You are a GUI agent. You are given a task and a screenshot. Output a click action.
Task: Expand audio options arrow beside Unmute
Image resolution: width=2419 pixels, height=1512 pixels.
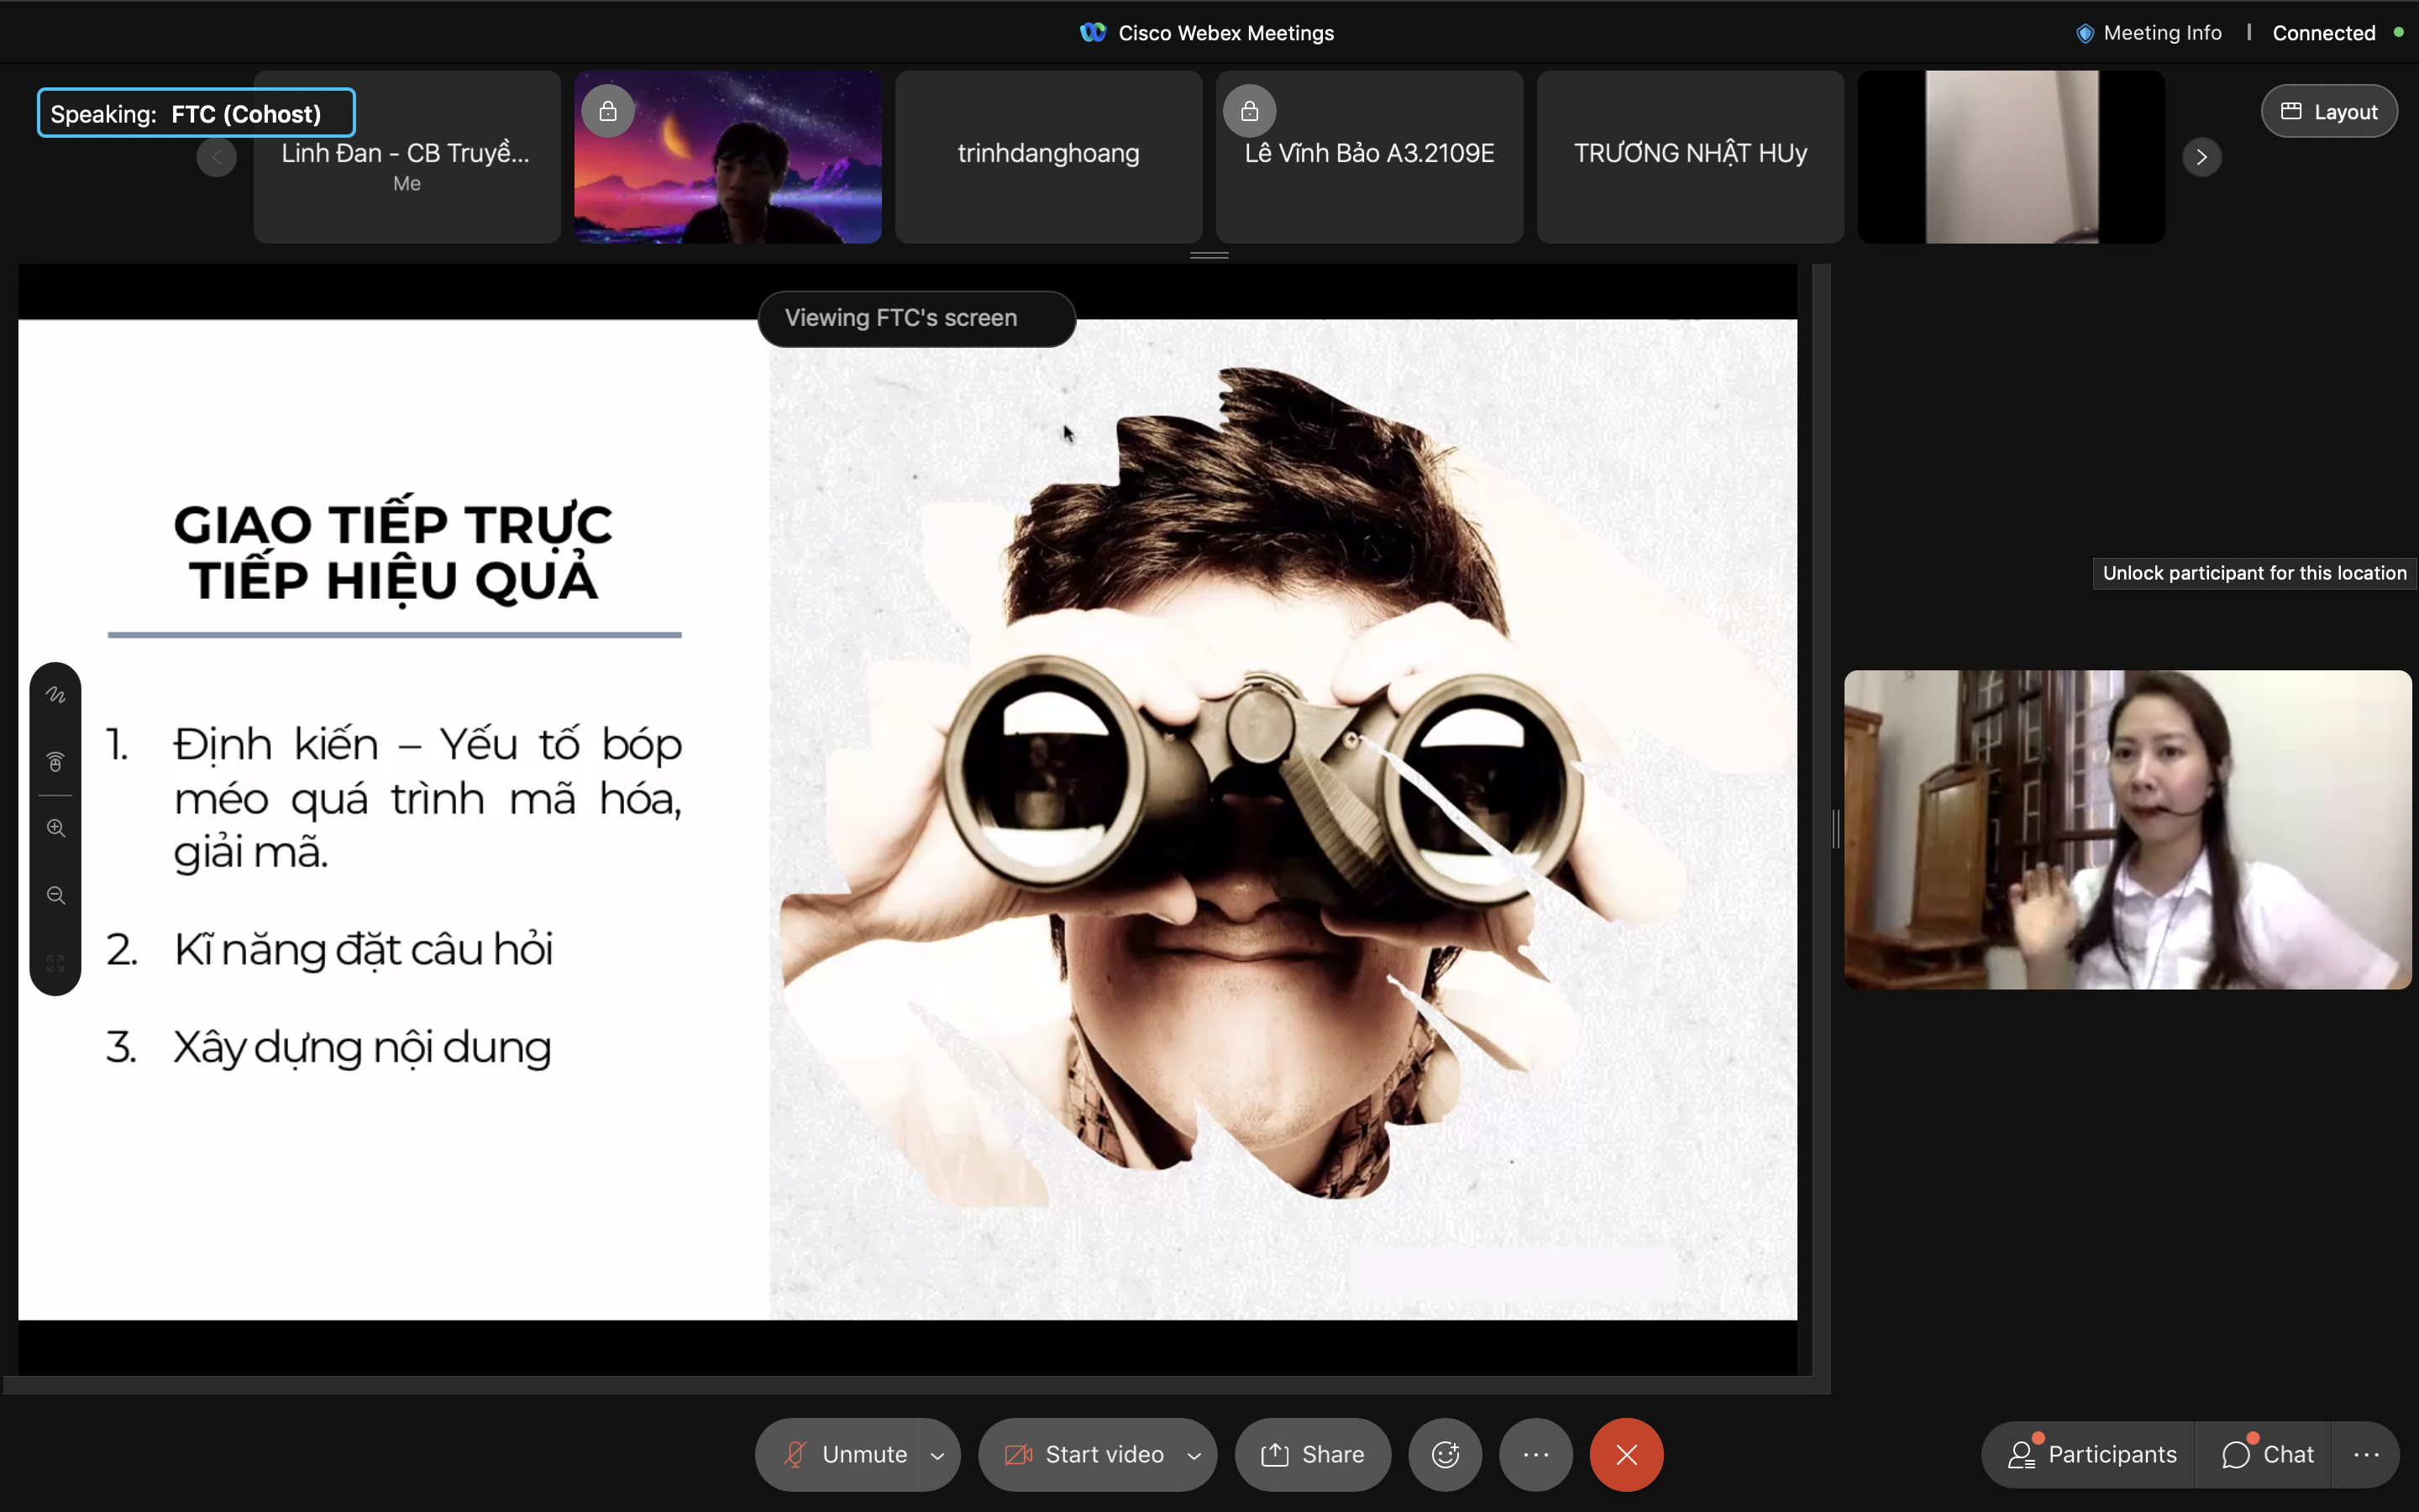[x=937, y=1455]
